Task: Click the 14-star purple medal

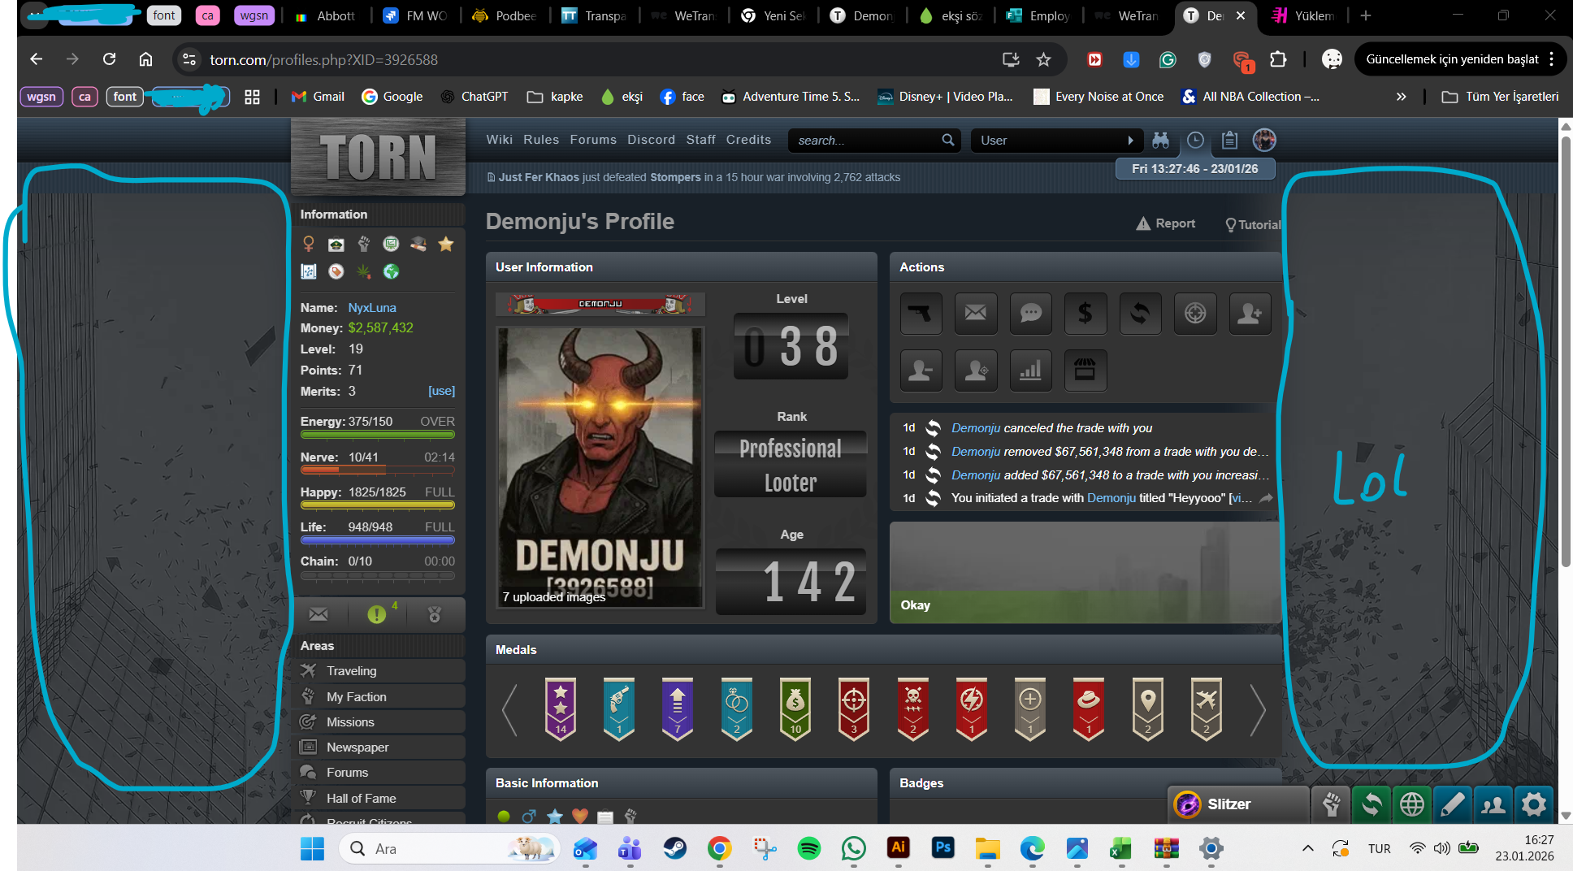Action: (561, 709)
